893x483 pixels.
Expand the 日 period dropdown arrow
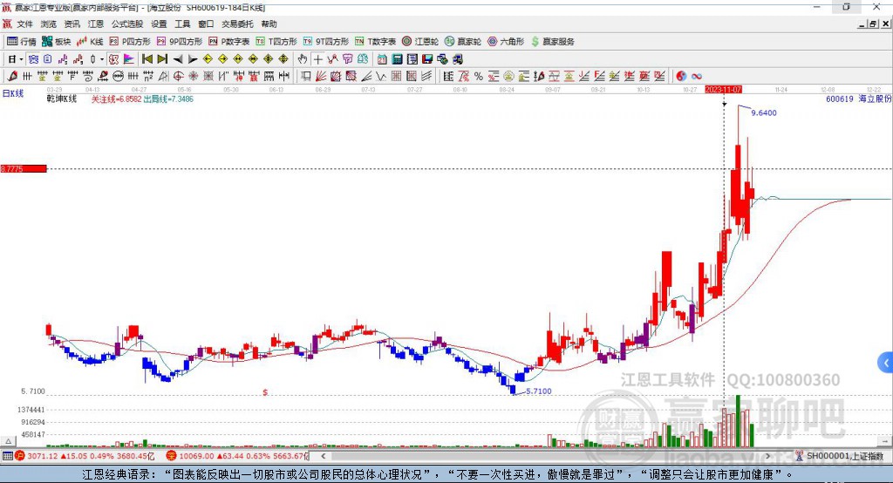(x=22, y=59)
